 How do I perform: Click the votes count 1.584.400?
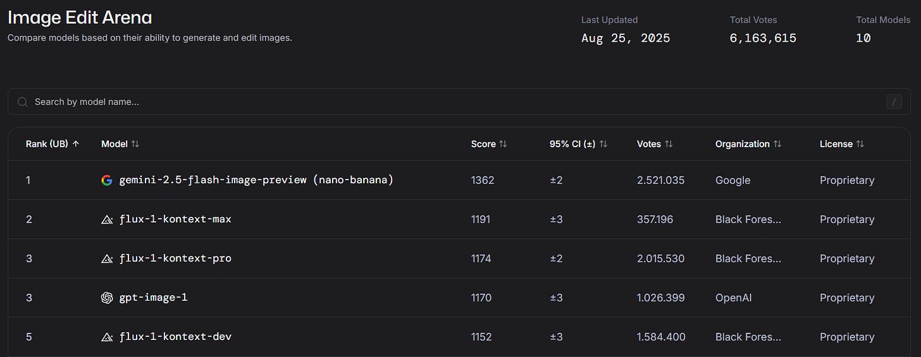tap(661, 337)
